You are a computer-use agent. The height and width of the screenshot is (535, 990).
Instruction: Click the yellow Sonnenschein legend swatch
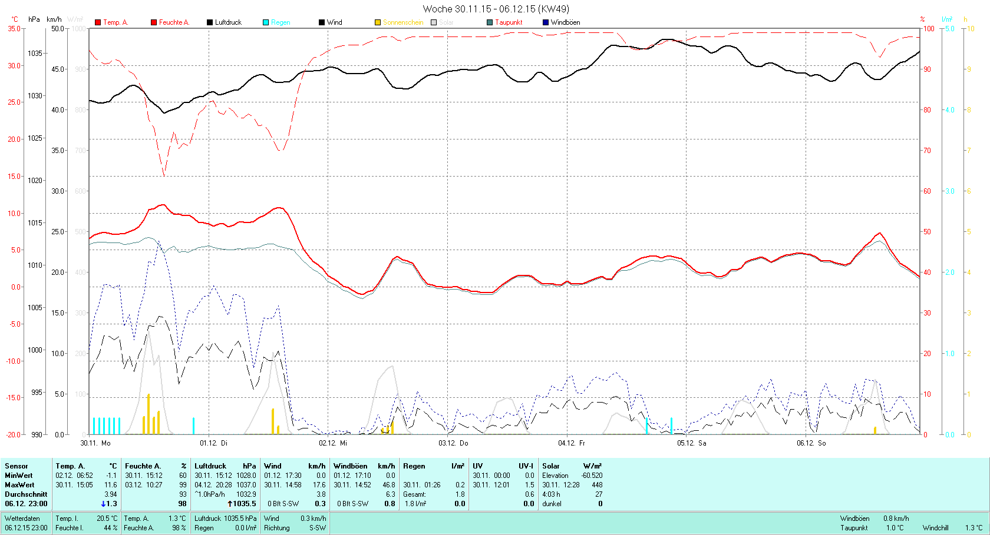pos(378,22)
